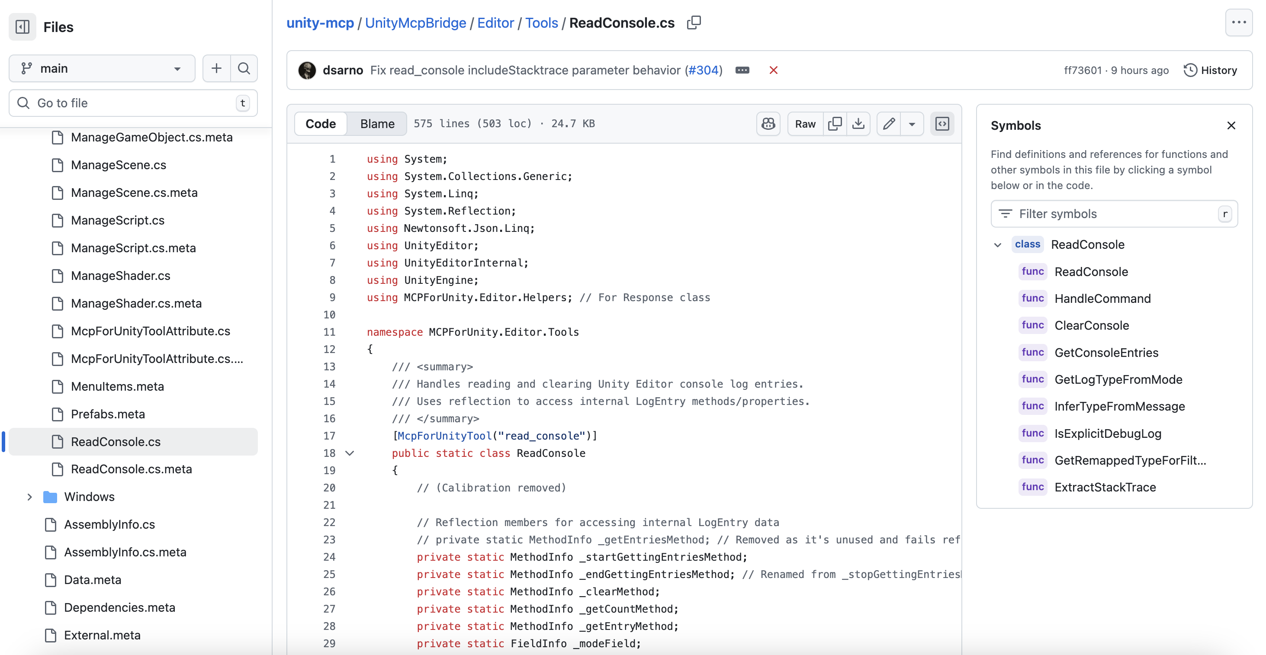This screenshot has height=655, width=1266.
Task: Download raw file icon
Action: tap(858, 124)
